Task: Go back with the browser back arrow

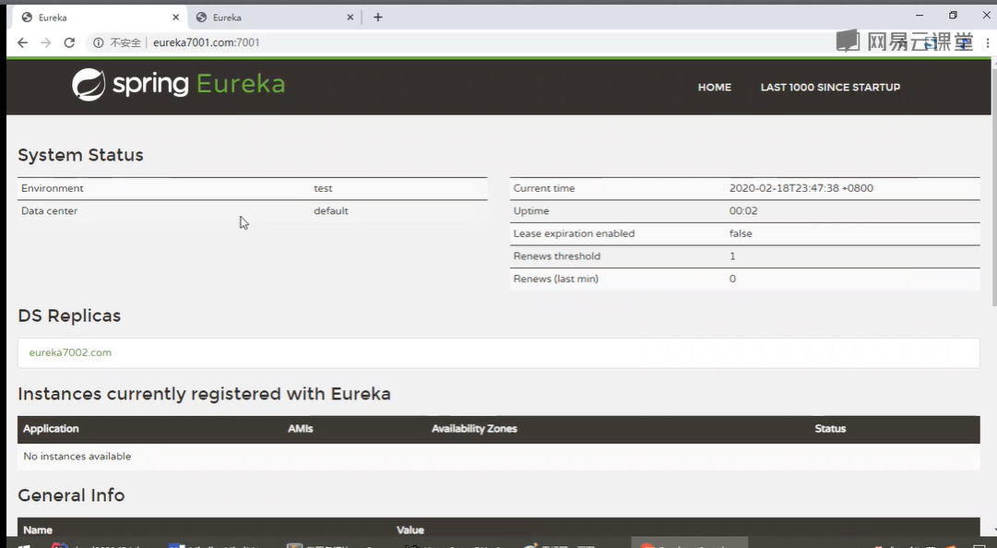Action: pos(23,42)
